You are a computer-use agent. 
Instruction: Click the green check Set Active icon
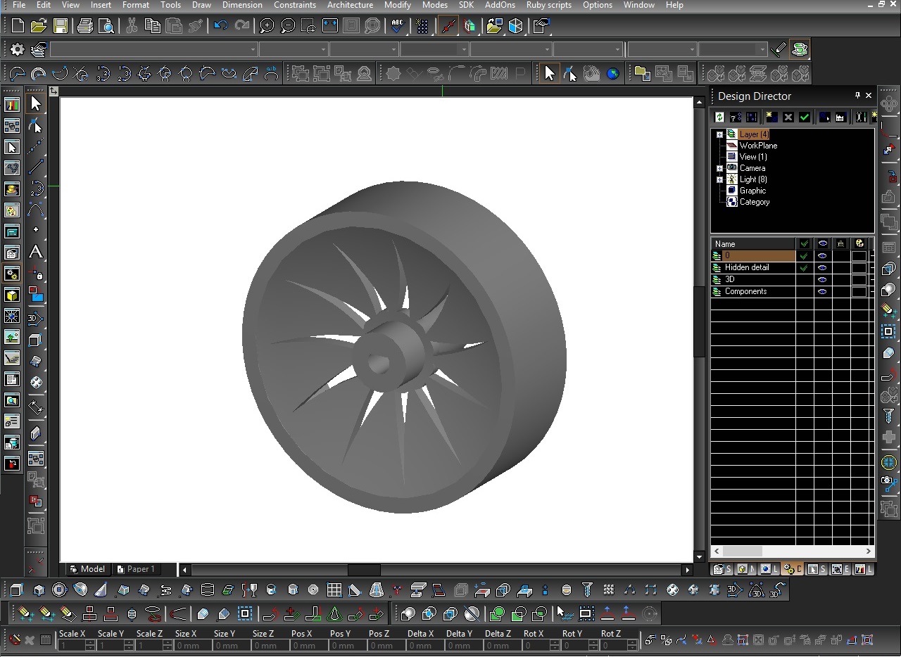pyautogui.click(x=805, y=117)
